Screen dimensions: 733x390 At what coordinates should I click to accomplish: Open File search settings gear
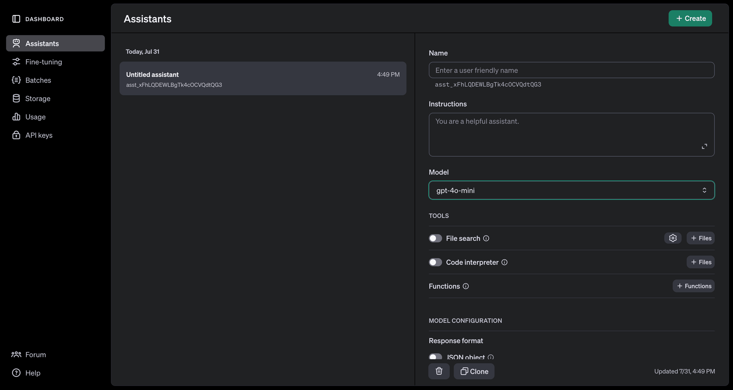point(673,238)
